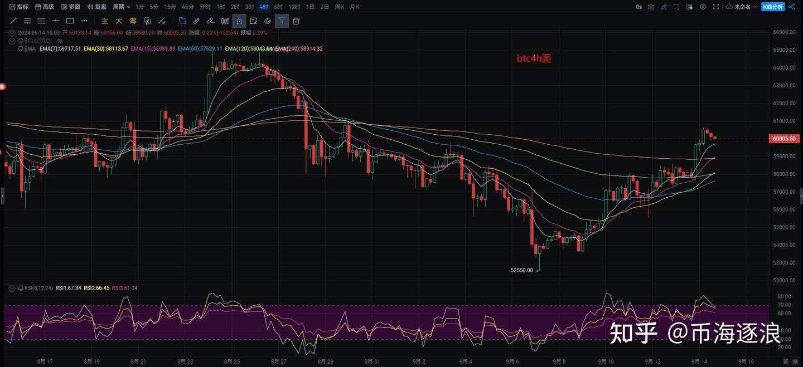Screen dimensions: 803x367
Task: Expand the left side panel handle
Action: pos(2,196)
